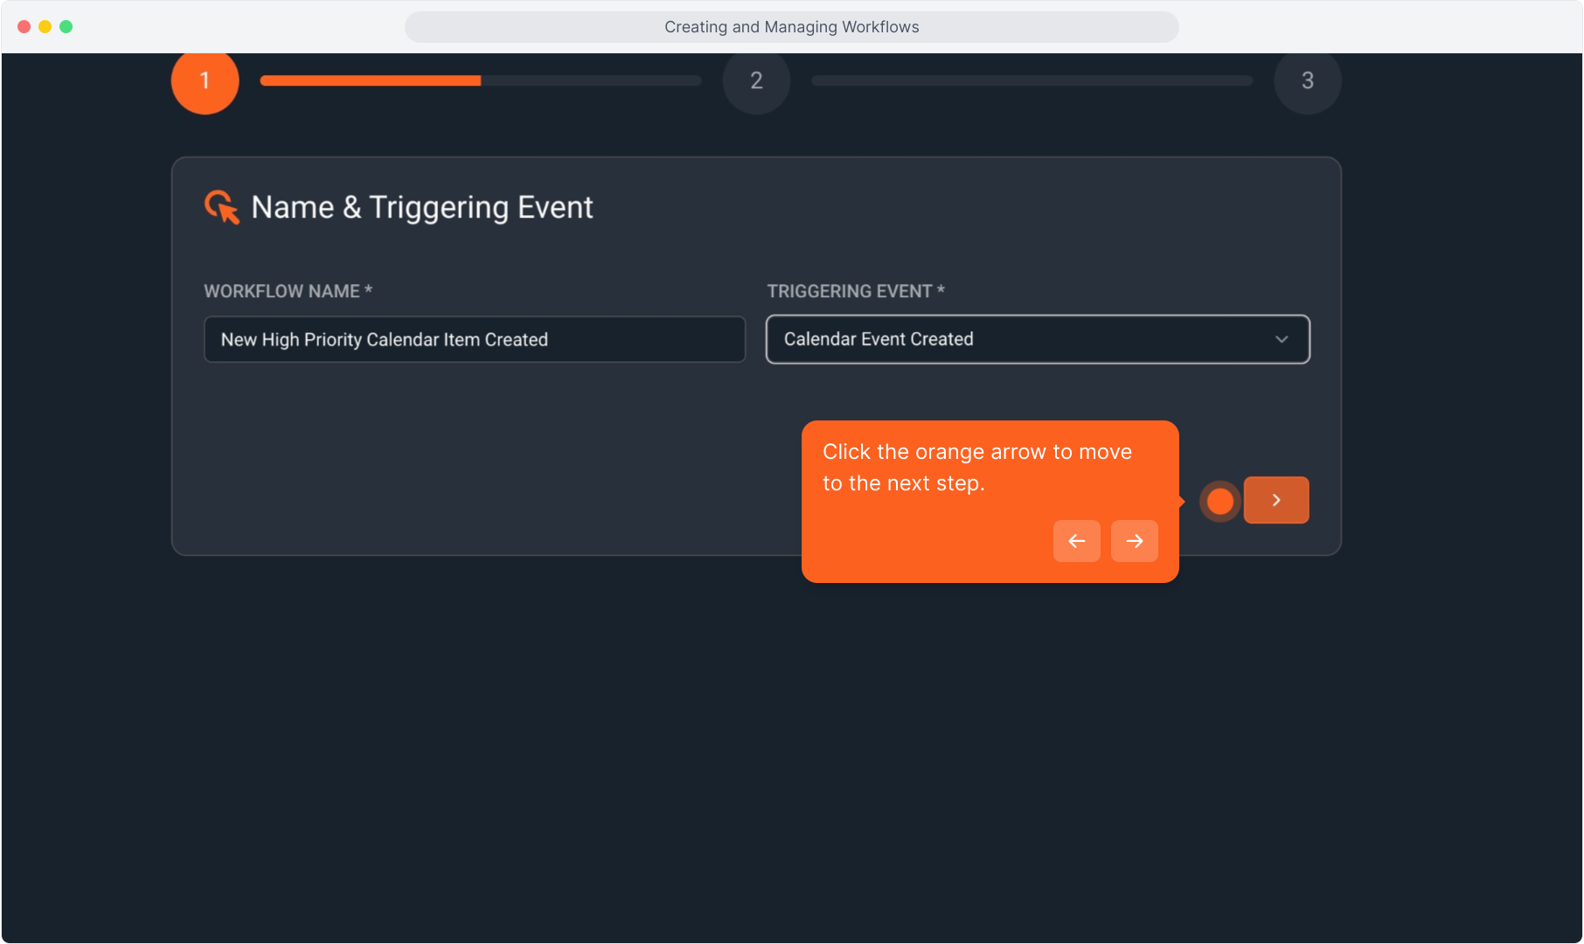Click the orange next step chevron button
The width and height of the screenshot is (1584, 944).
point(1275,500)
